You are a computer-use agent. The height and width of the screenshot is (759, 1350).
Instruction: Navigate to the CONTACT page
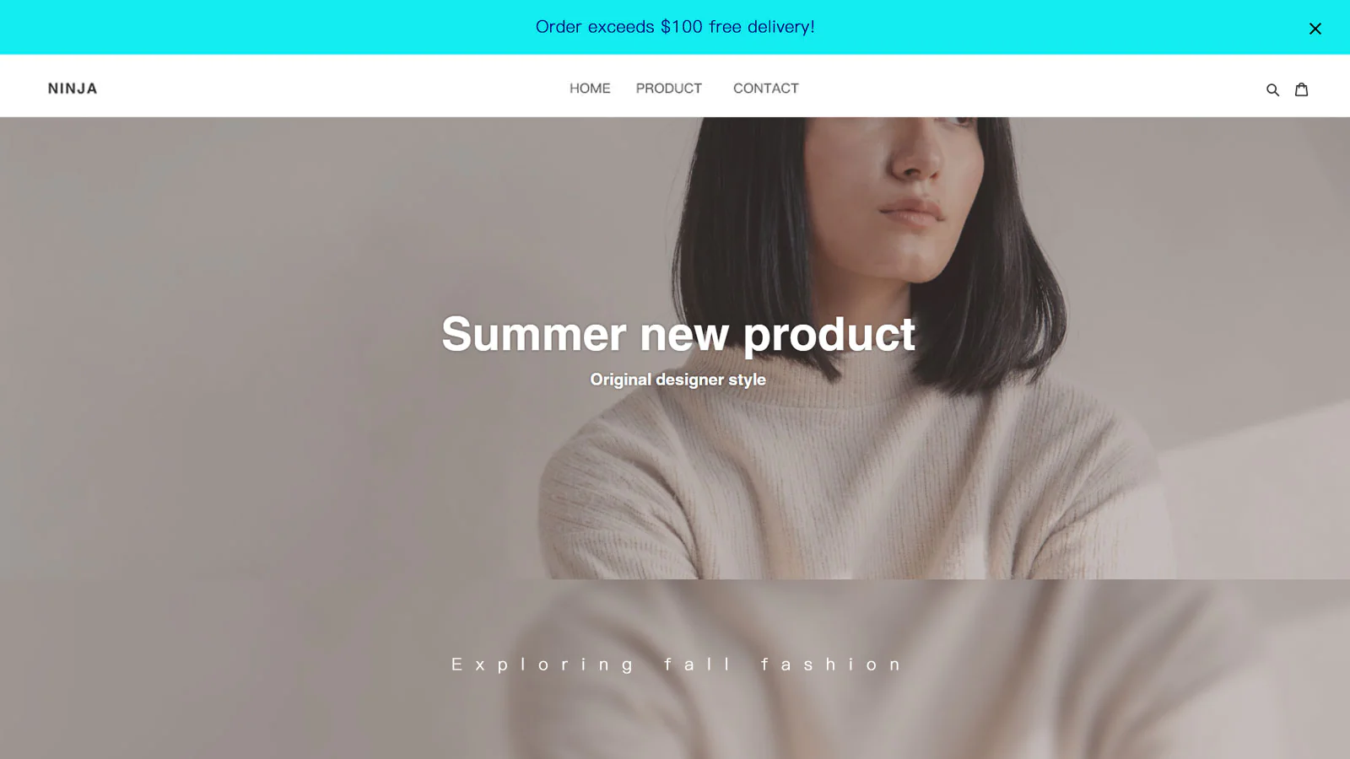pyautogui.click(x=765, y=89)
